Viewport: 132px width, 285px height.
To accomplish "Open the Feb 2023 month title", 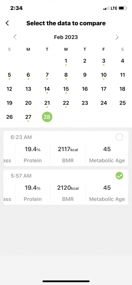I will coord(66,37).
